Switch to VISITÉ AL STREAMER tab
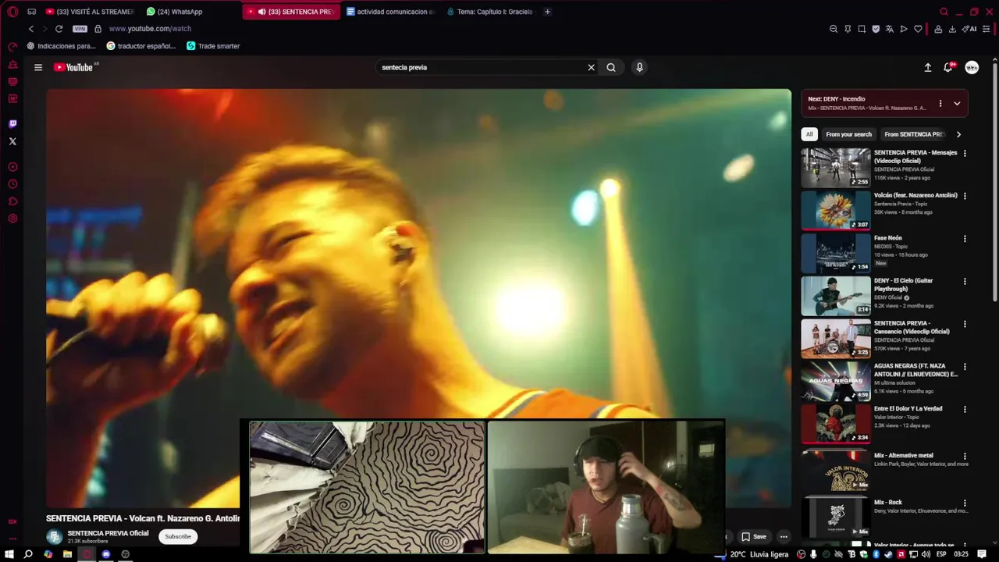Viewport: 999px width, 562px height. pos(89,12)
